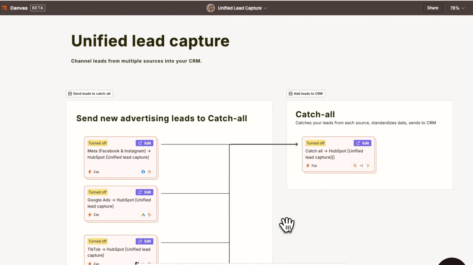Click the 'Catches your leads from each source' description
Screen dimensions: 473x265
(x=366, y=123)
